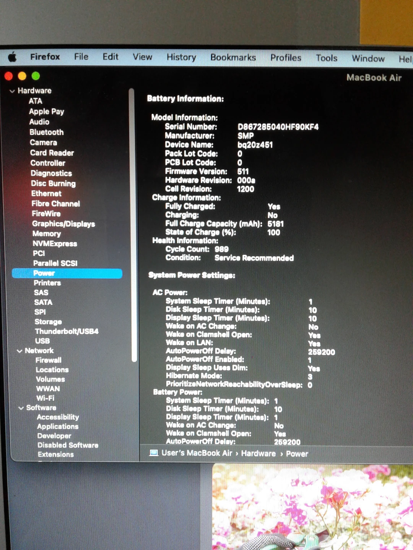Select Accessibility under Software
The width and height of the screenshot is (413, 550).
tap(58, 417)
